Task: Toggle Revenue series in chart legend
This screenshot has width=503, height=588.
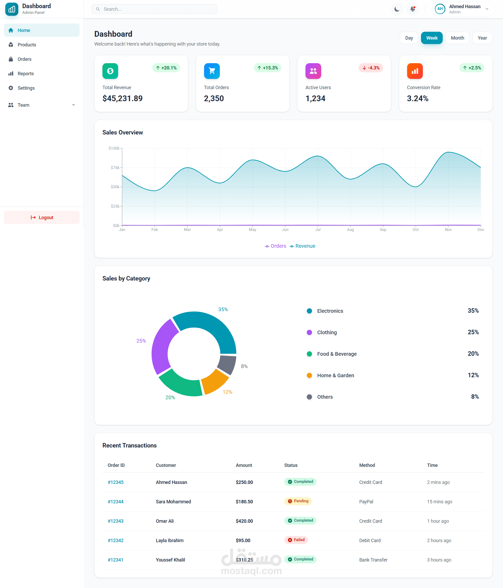Action: 302,246
